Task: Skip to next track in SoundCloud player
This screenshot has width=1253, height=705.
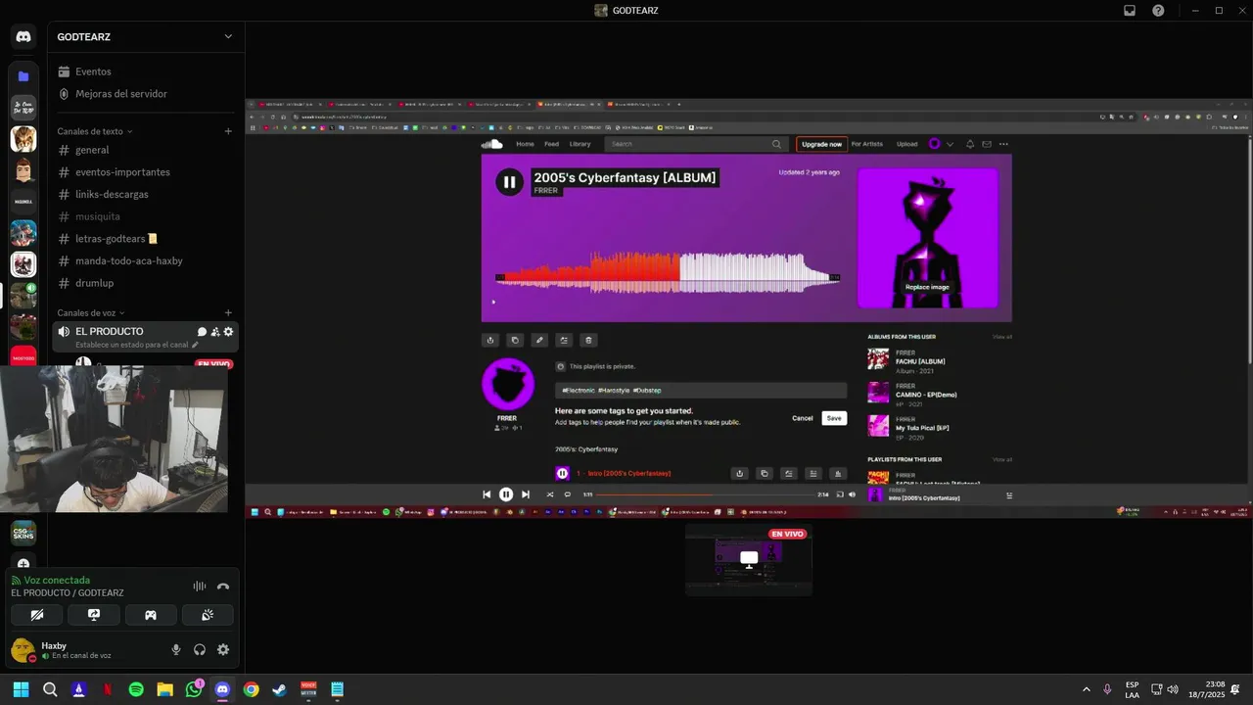Action: click(x=525, y=494)
